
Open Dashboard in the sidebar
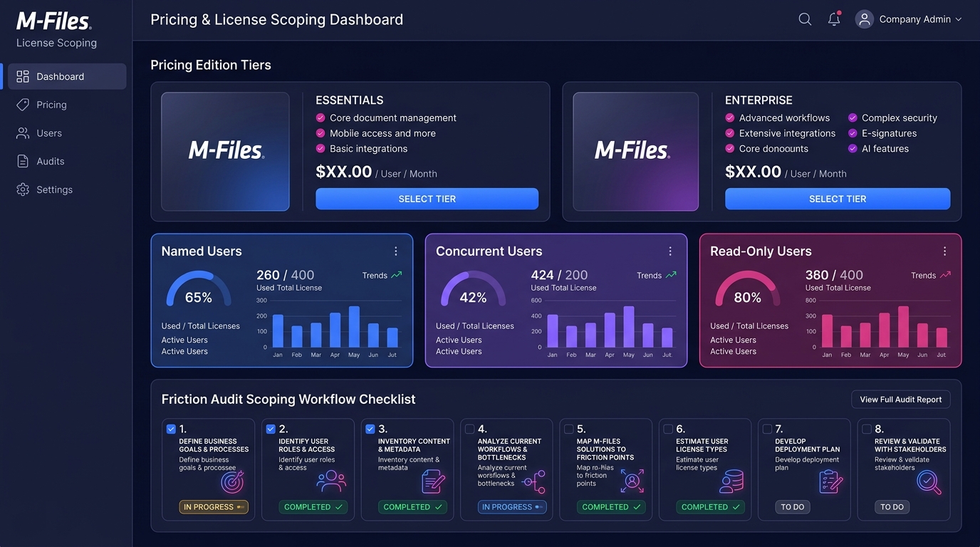click(x=67, y=76)
